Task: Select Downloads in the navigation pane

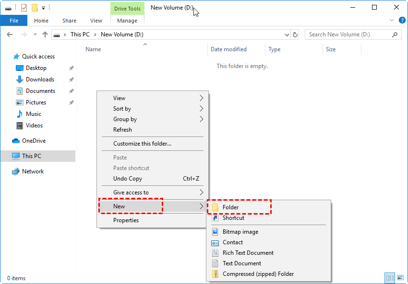Action: click(40, 80)
